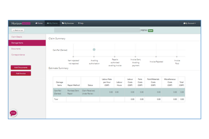
Task: Click the Item rejected/not repaired stage label
Action: pos(73,62)
